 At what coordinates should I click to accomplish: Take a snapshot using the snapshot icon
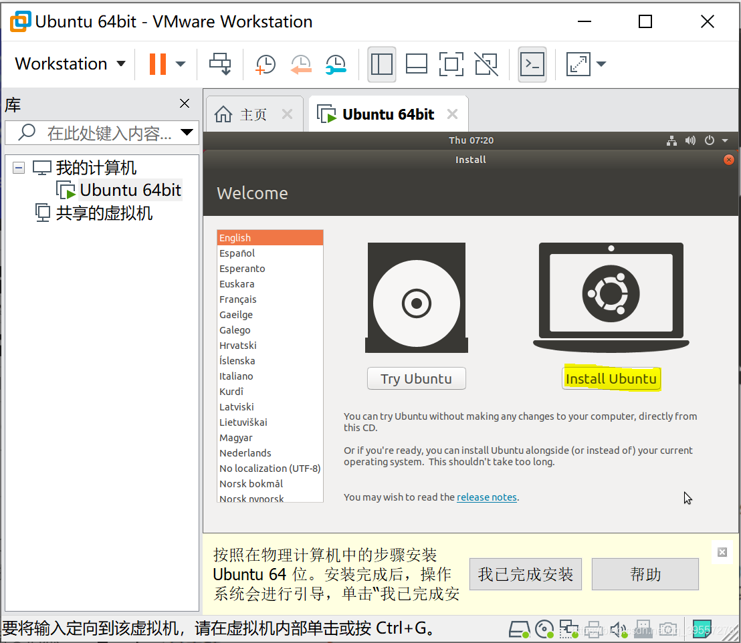265,63
